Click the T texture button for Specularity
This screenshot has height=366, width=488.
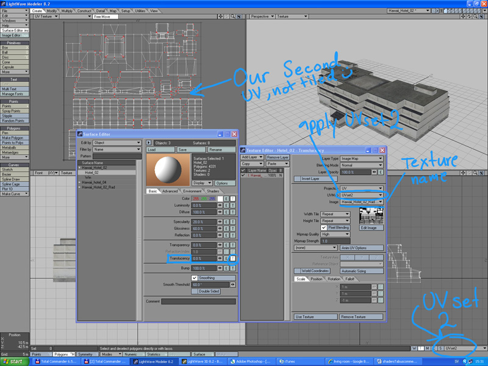click(x=233, y=222)
